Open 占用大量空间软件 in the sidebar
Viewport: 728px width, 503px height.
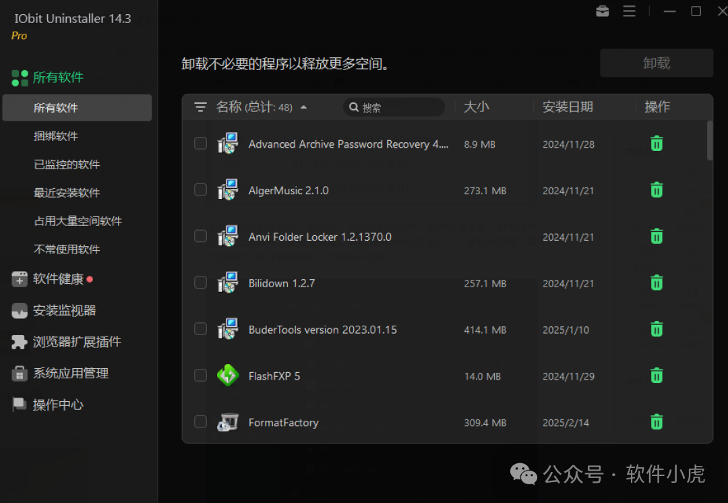[78, 221]
